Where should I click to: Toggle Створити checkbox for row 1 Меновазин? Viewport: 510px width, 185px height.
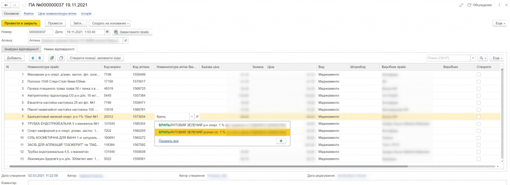(479, 74)
